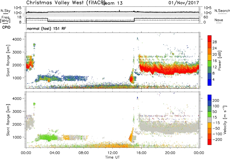Click the -15 label on velocity colorbar
The width and height of the screenshot is (230, 159).
click(x=216, y=123)
